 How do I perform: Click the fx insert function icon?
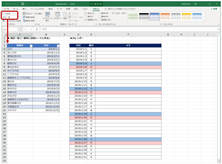click(37, 29)
